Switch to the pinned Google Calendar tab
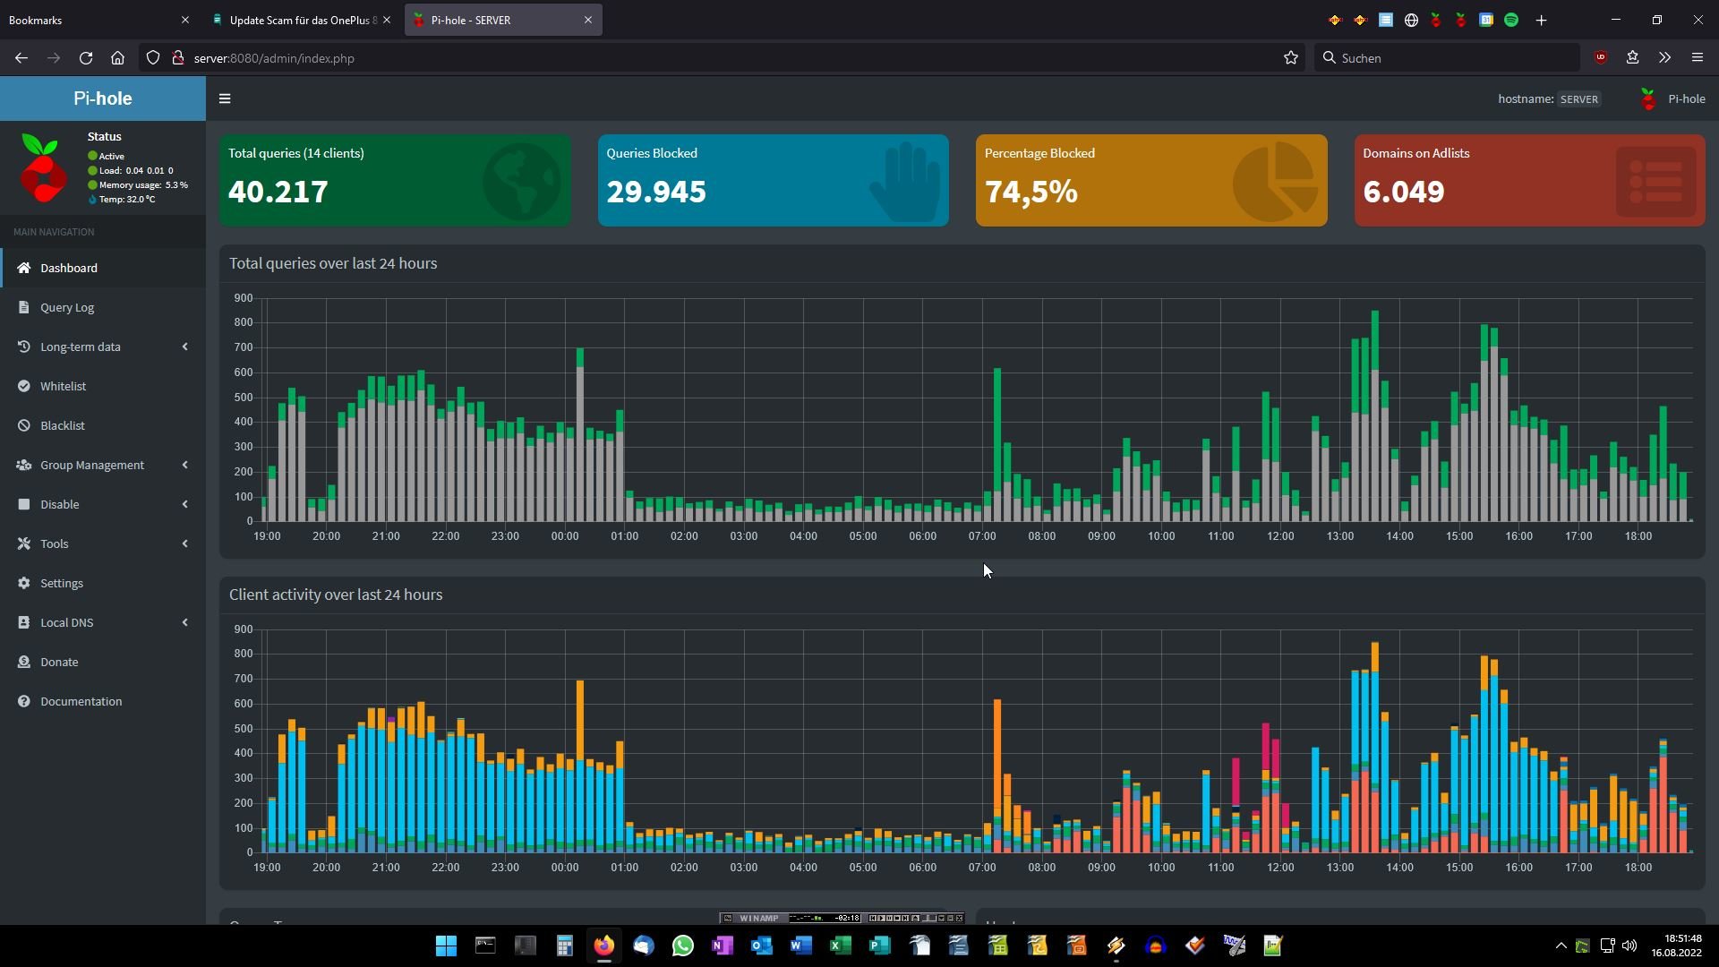This screenshot has height=967, width=1719. pyautogui.click(x=1486, y=20)
